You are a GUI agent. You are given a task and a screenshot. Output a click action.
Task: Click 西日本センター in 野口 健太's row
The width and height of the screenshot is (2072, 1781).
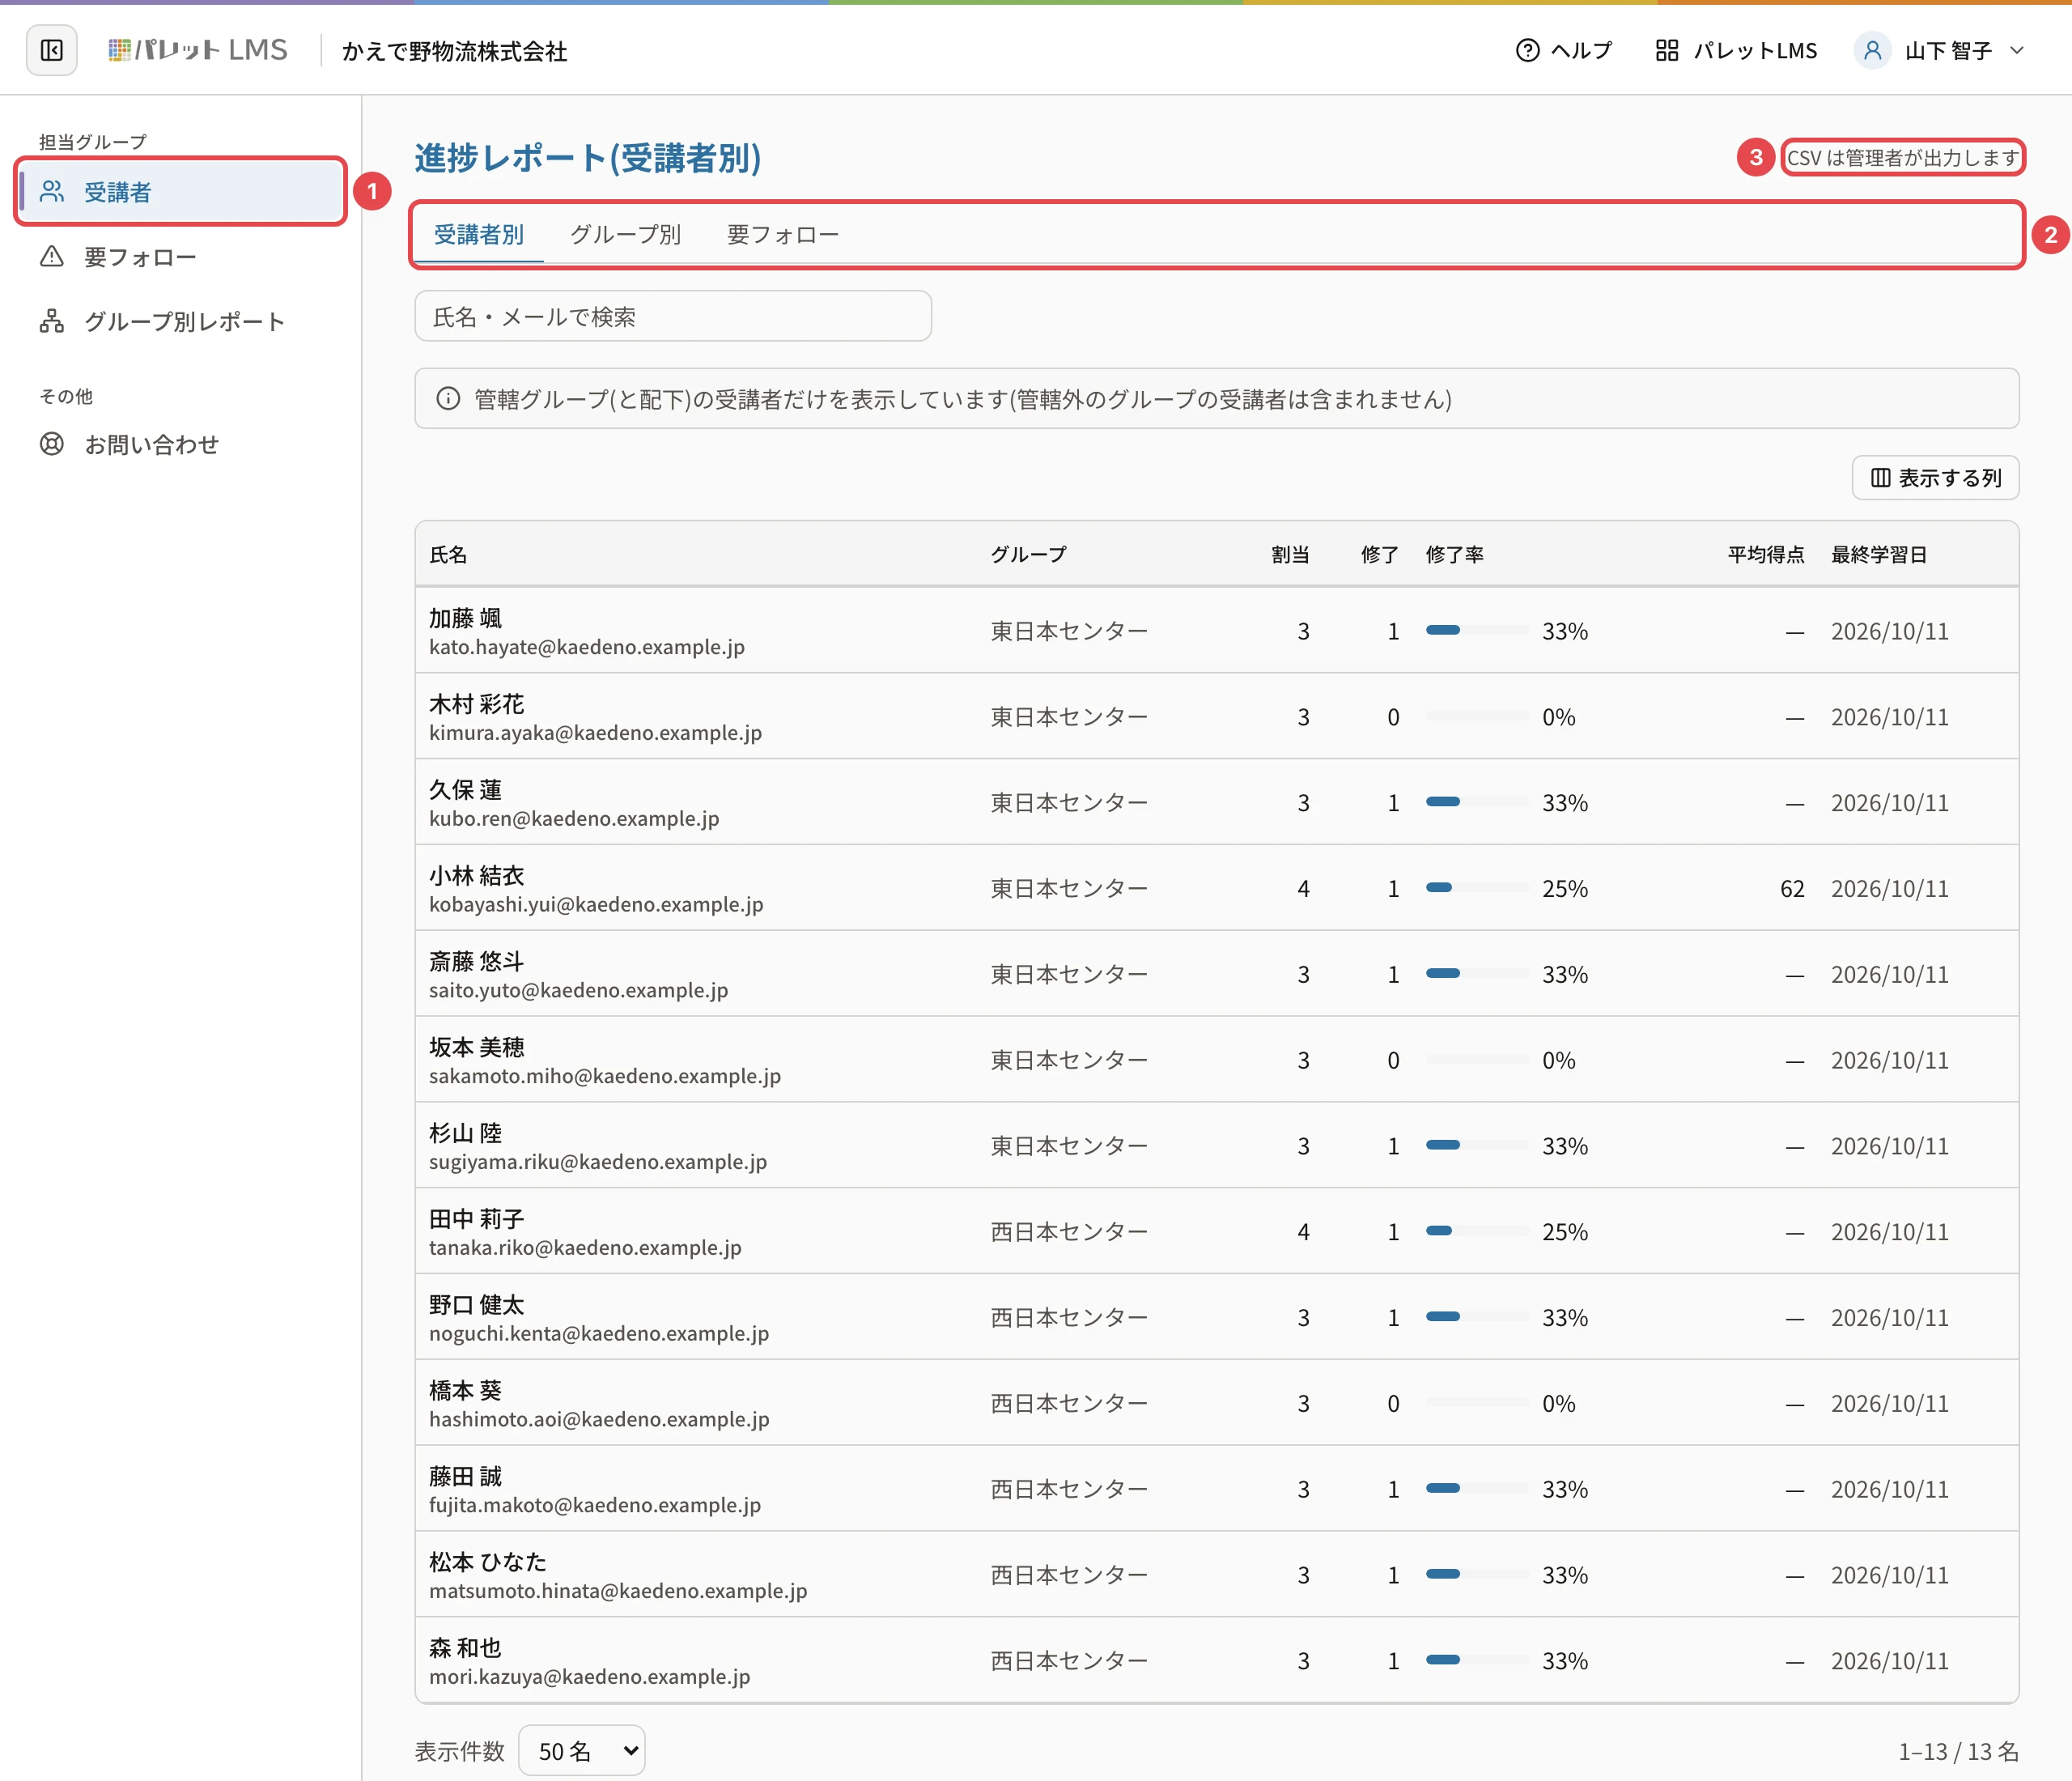[1069, 1317]
